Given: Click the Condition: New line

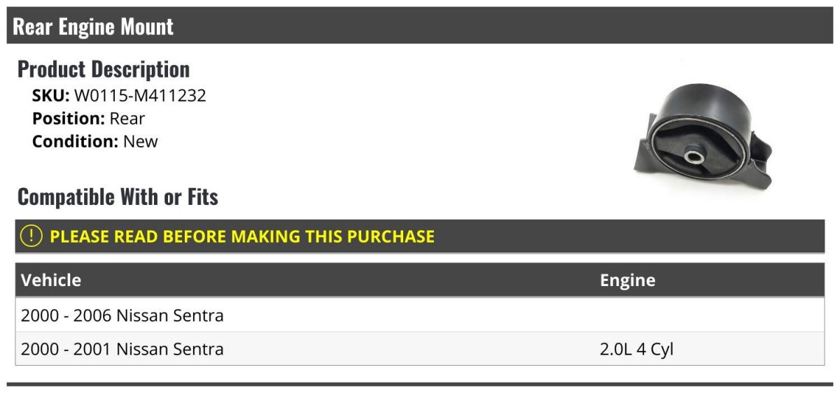Looking at the screenshot, I should (95, 141).
